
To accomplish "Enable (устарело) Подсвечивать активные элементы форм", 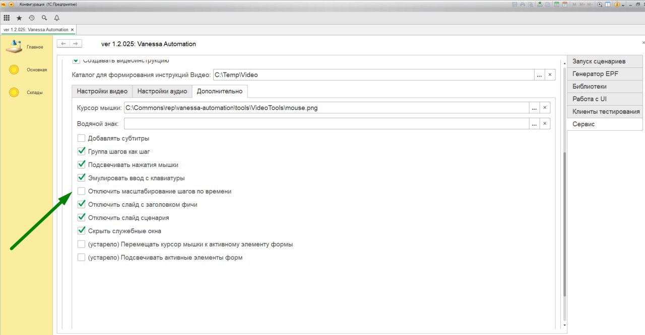I will coord(81,258).
